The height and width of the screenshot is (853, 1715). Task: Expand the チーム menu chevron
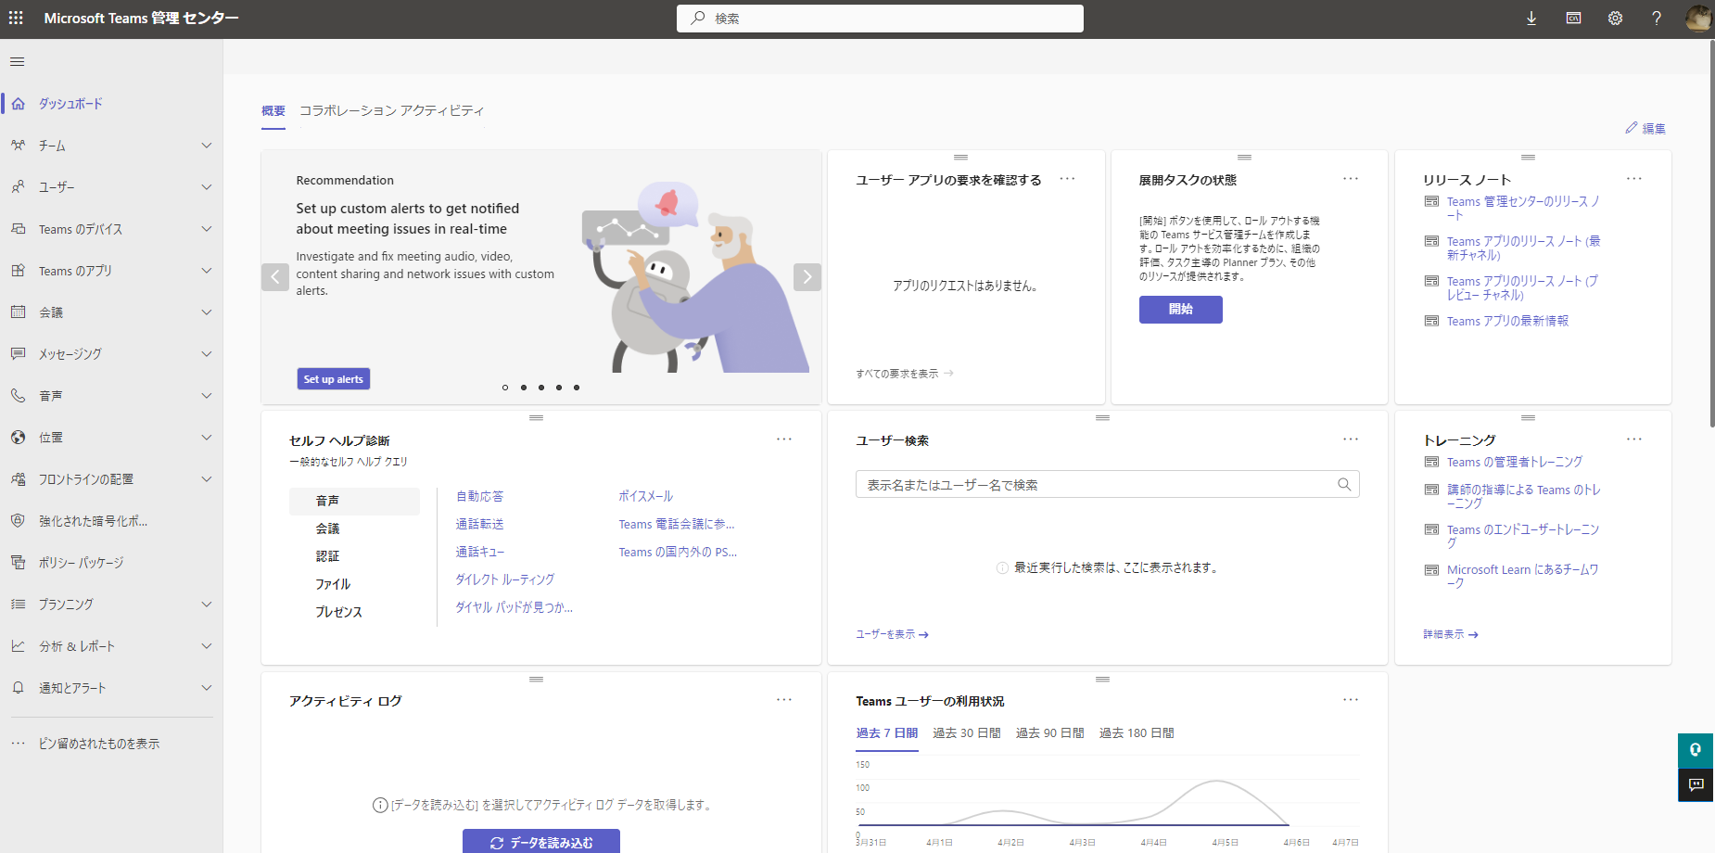(207, 146)
